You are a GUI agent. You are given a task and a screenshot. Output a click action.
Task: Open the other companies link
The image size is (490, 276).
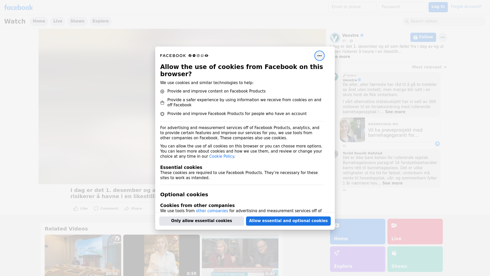(x=212, y=211)
